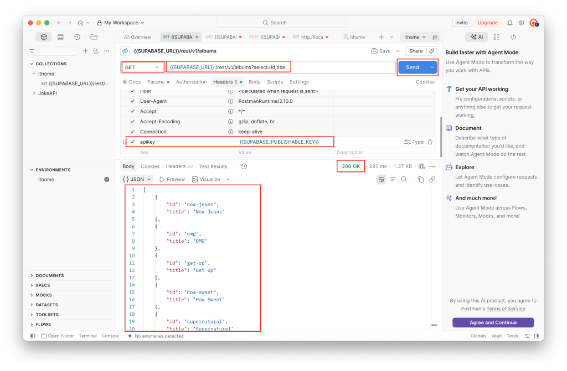This screenshot has width=567, height=371.
Task: Toggle word wrap in the response viewer
Action: pos(381,179)
